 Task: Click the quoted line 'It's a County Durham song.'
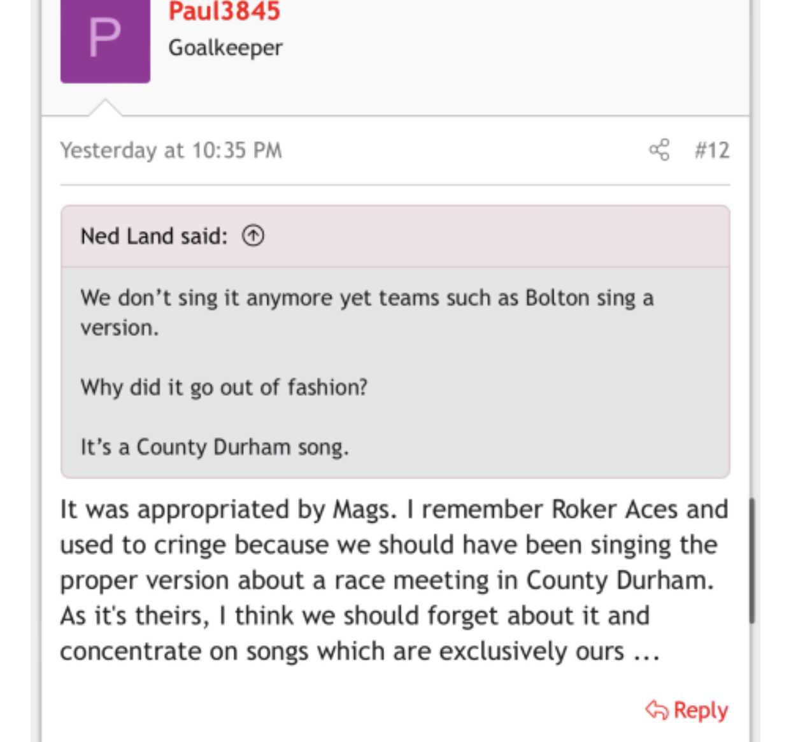tap(215, 447)
